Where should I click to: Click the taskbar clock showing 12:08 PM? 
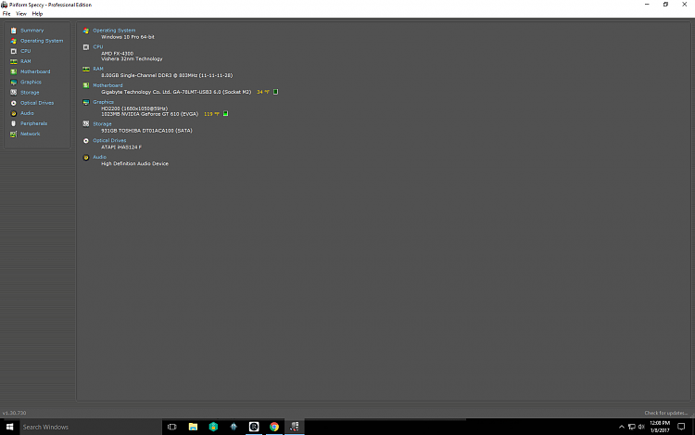click(660, 427)
